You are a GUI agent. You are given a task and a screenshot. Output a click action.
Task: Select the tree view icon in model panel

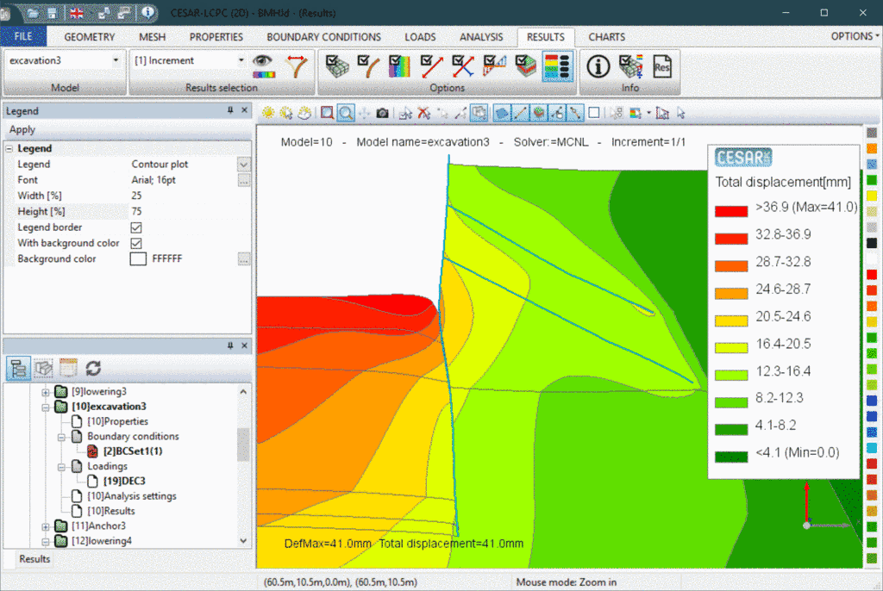tap(20, 368)
